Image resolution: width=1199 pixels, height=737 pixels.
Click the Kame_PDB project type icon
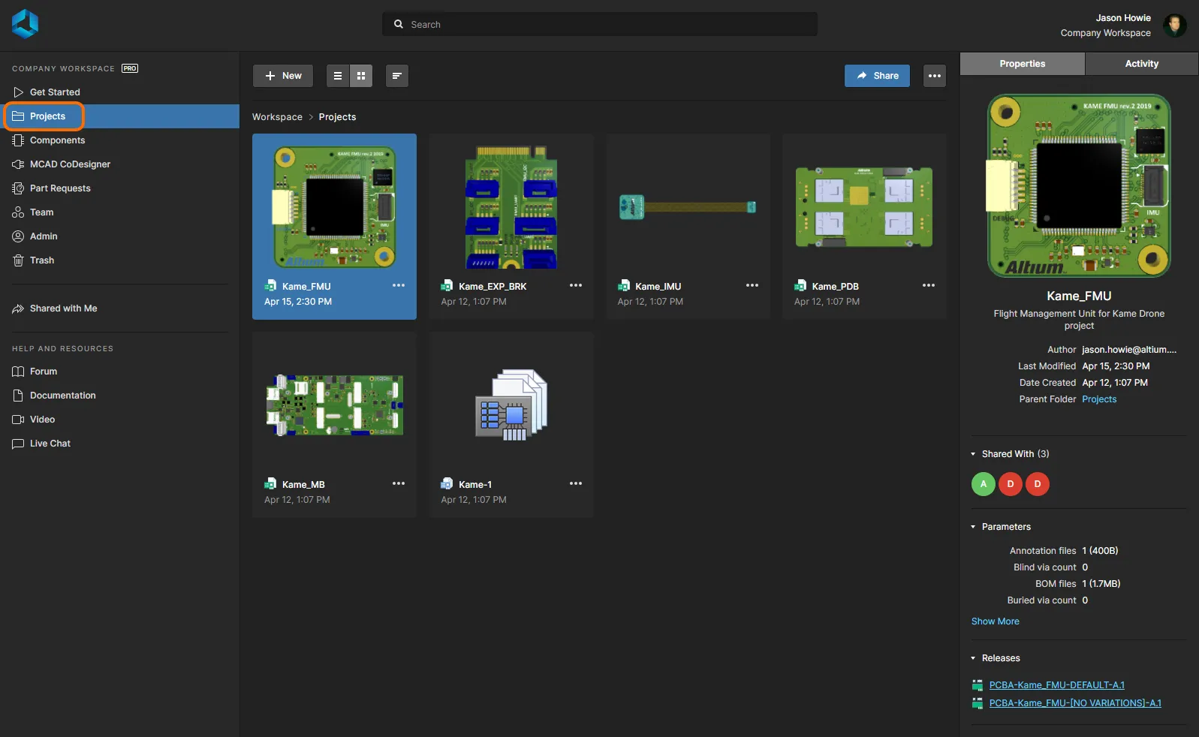800,286
